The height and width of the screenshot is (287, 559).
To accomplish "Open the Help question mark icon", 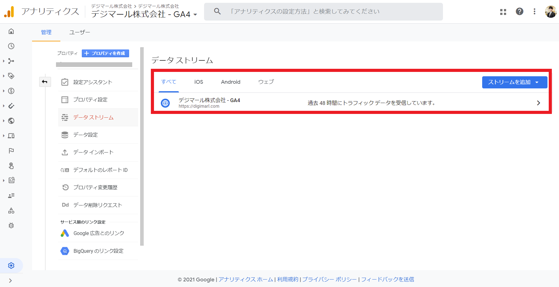I will tap(519, 12).
